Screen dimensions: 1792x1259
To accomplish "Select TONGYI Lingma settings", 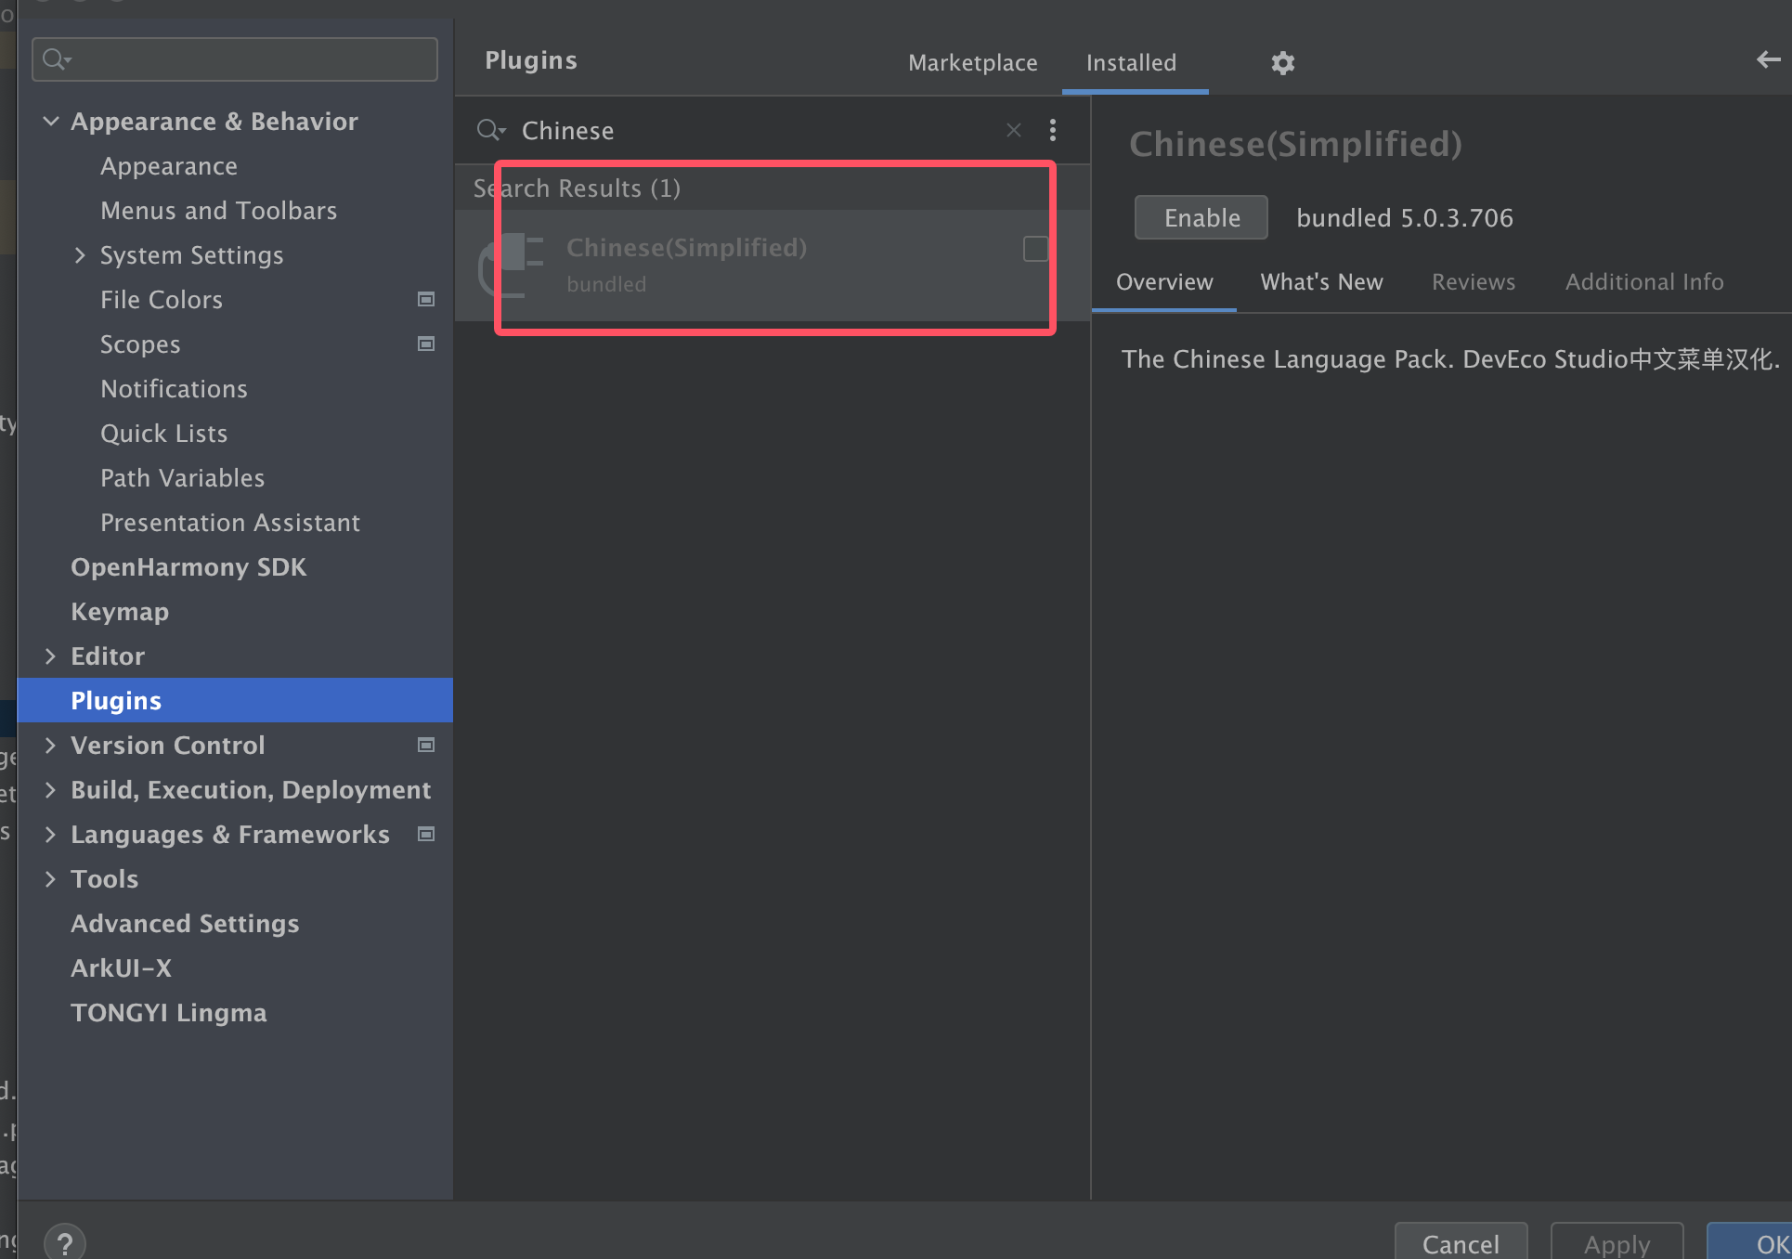I will [x=168, y=1013].
